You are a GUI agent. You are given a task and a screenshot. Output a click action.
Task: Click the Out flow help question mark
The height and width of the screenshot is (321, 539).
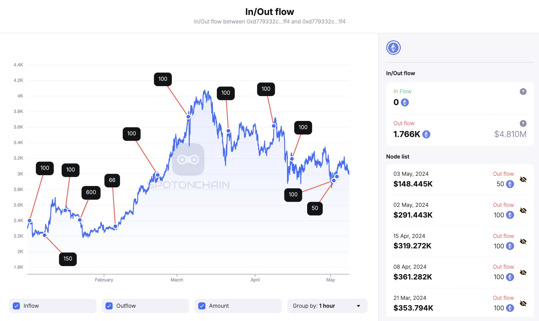523,123
